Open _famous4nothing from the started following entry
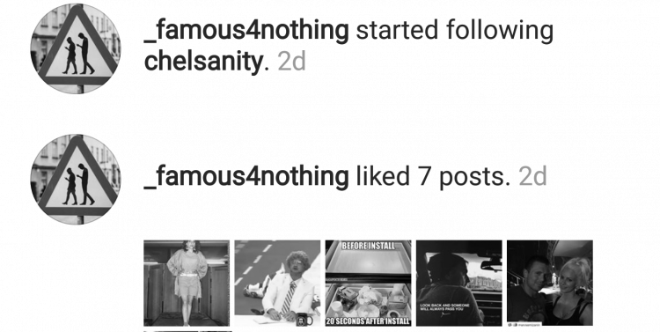Screen dimensions: 660x332 point(246,31)
